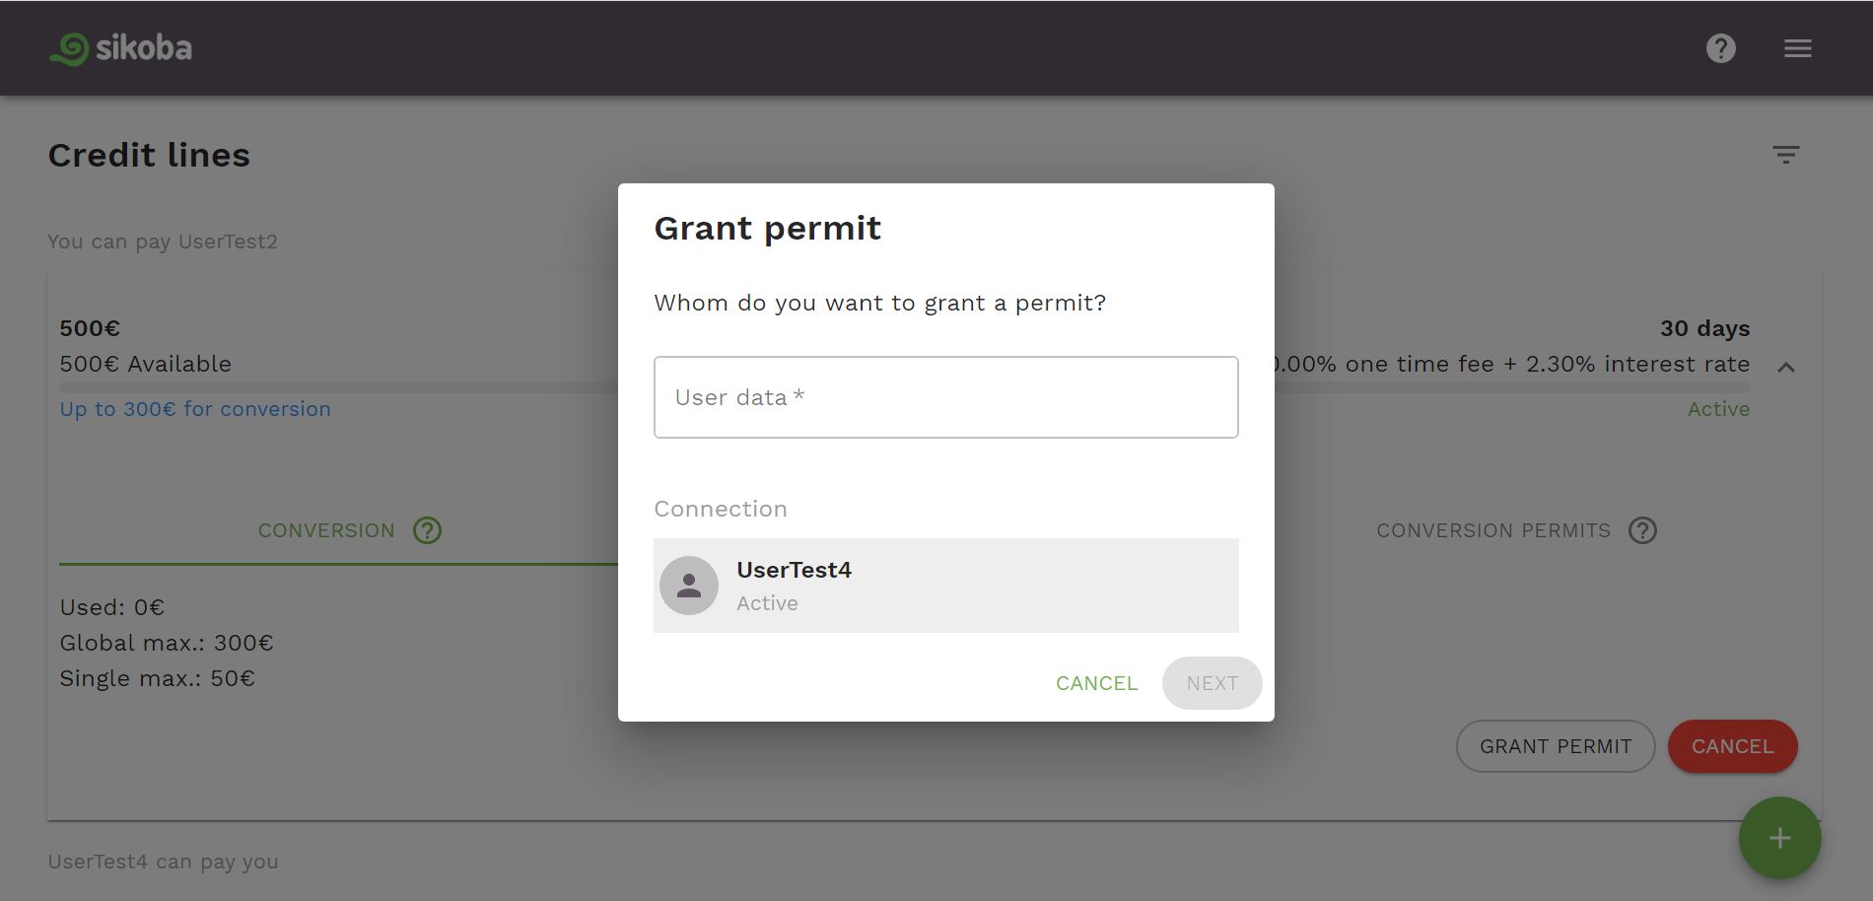Click the green plus add button
This screenshot has height=901, width=1873.
click(x=1779, y=838)
